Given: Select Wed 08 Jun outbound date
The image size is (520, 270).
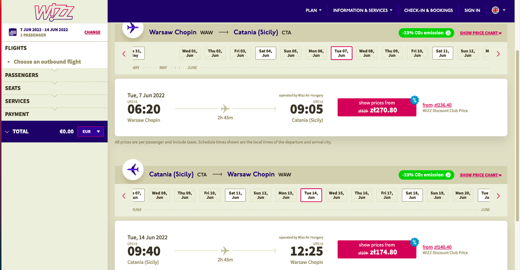Looking at the screenshot, I should 366,53.
